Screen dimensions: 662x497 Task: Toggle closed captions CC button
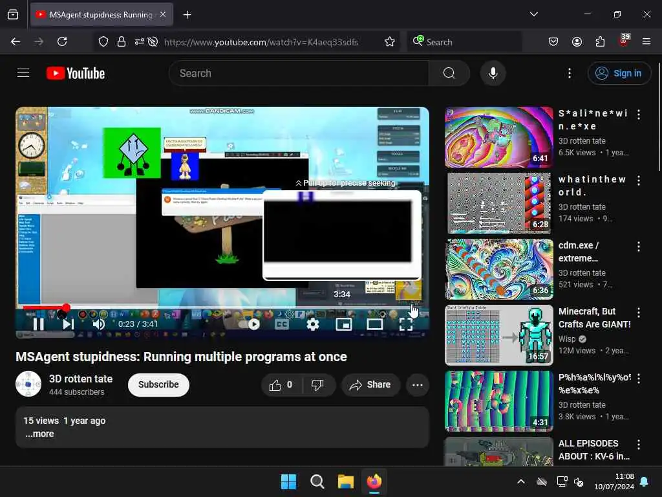(x=282, y=324)
